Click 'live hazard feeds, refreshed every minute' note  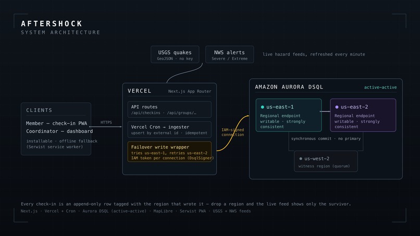[314, 54]
